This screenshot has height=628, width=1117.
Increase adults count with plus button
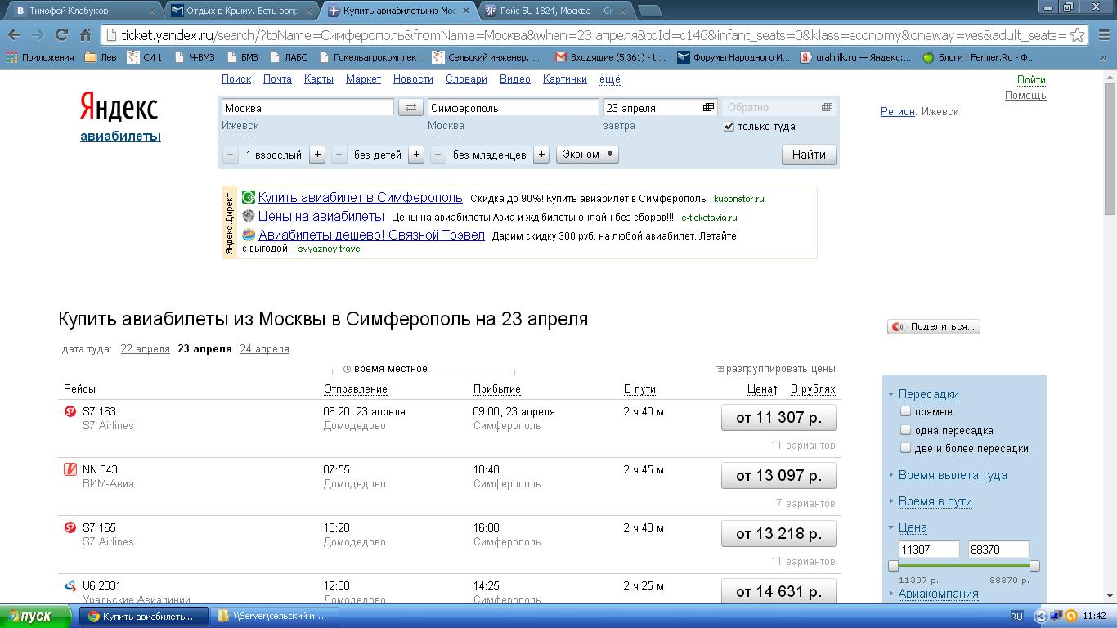click(317, 155)
